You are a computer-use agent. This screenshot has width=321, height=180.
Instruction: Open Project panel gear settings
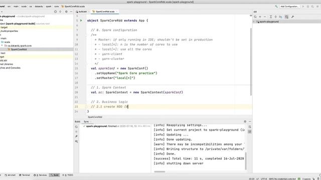tap(66, 12)
